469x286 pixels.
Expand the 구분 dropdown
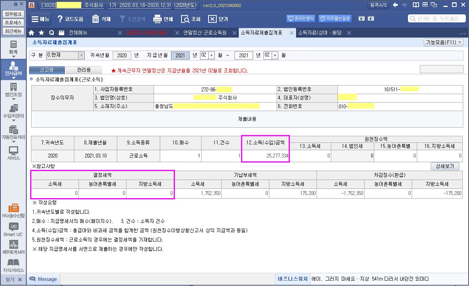tap(81, 55)
